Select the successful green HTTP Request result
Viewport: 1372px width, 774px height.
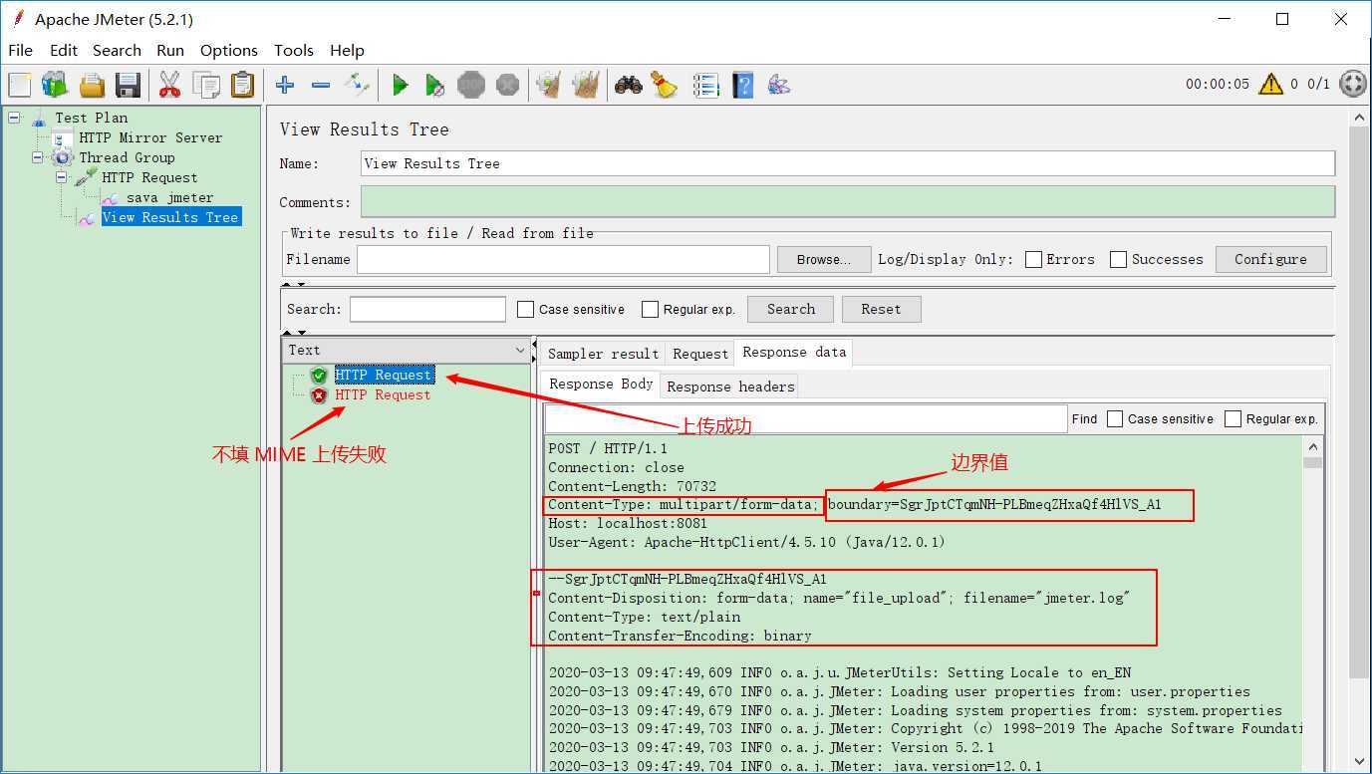pos(384,375)
